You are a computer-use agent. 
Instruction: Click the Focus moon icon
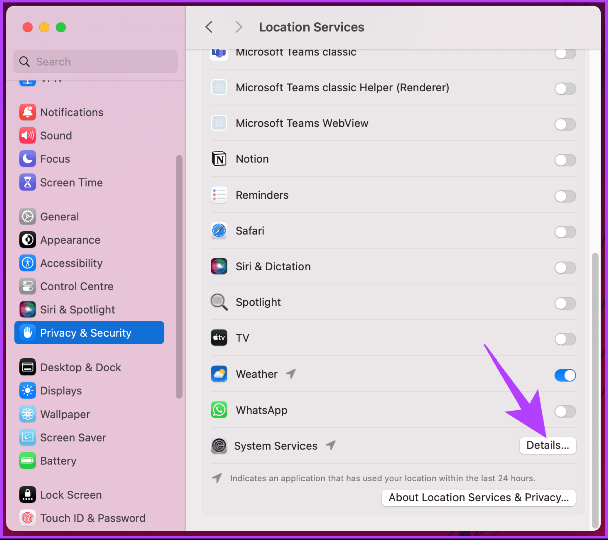(x=28, y=159)
